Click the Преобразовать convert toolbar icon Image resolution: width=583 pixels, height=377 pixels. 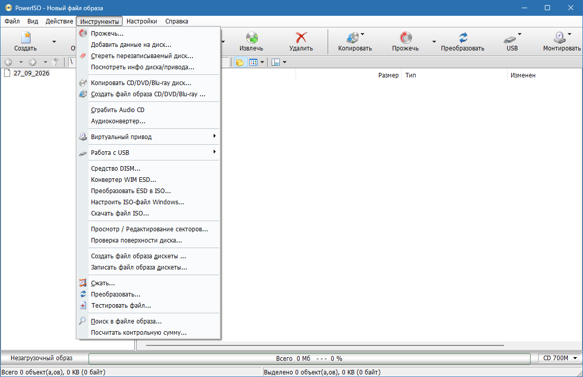[x=462, y=38]
